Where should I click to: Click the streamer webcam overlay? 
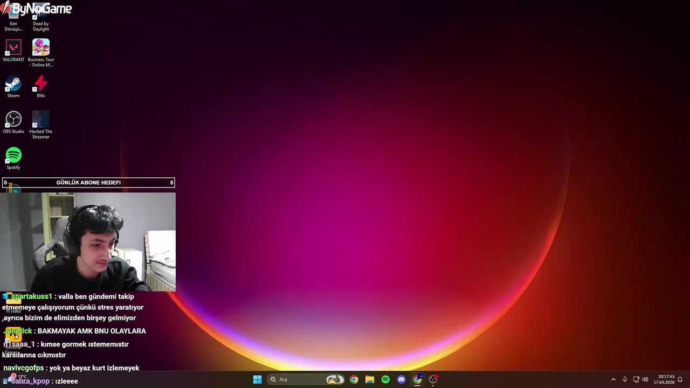[88, 242]
